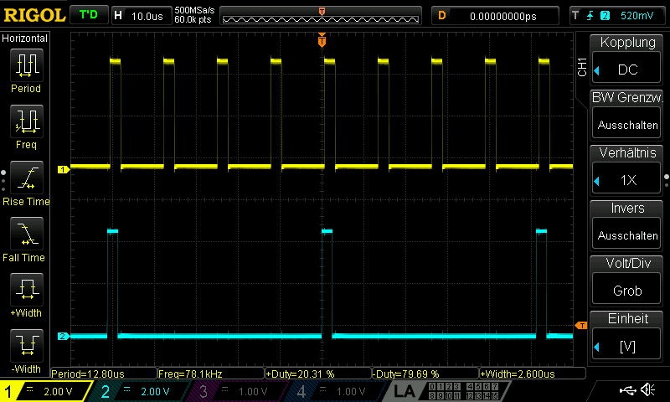Viewport: 670px width, 402px height.
Task: Click the waveform memory overview bar
Action: [321, 16]
